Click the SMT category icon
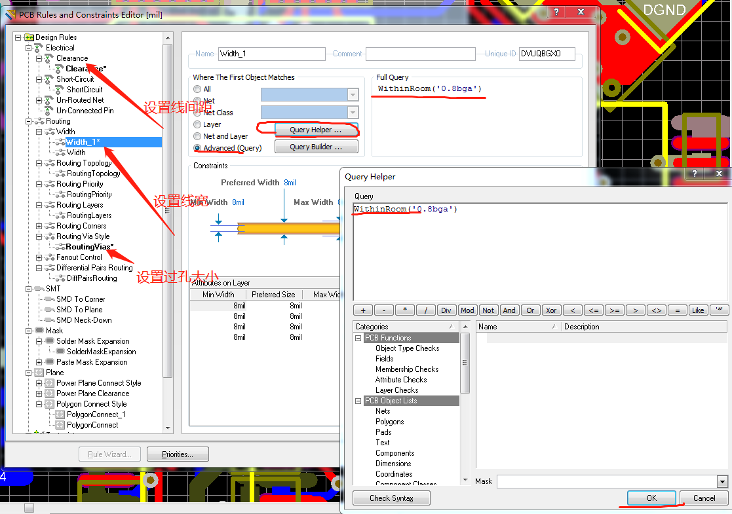Image resolution: width=732 pixels, height=514 pixels. point(39,289)
